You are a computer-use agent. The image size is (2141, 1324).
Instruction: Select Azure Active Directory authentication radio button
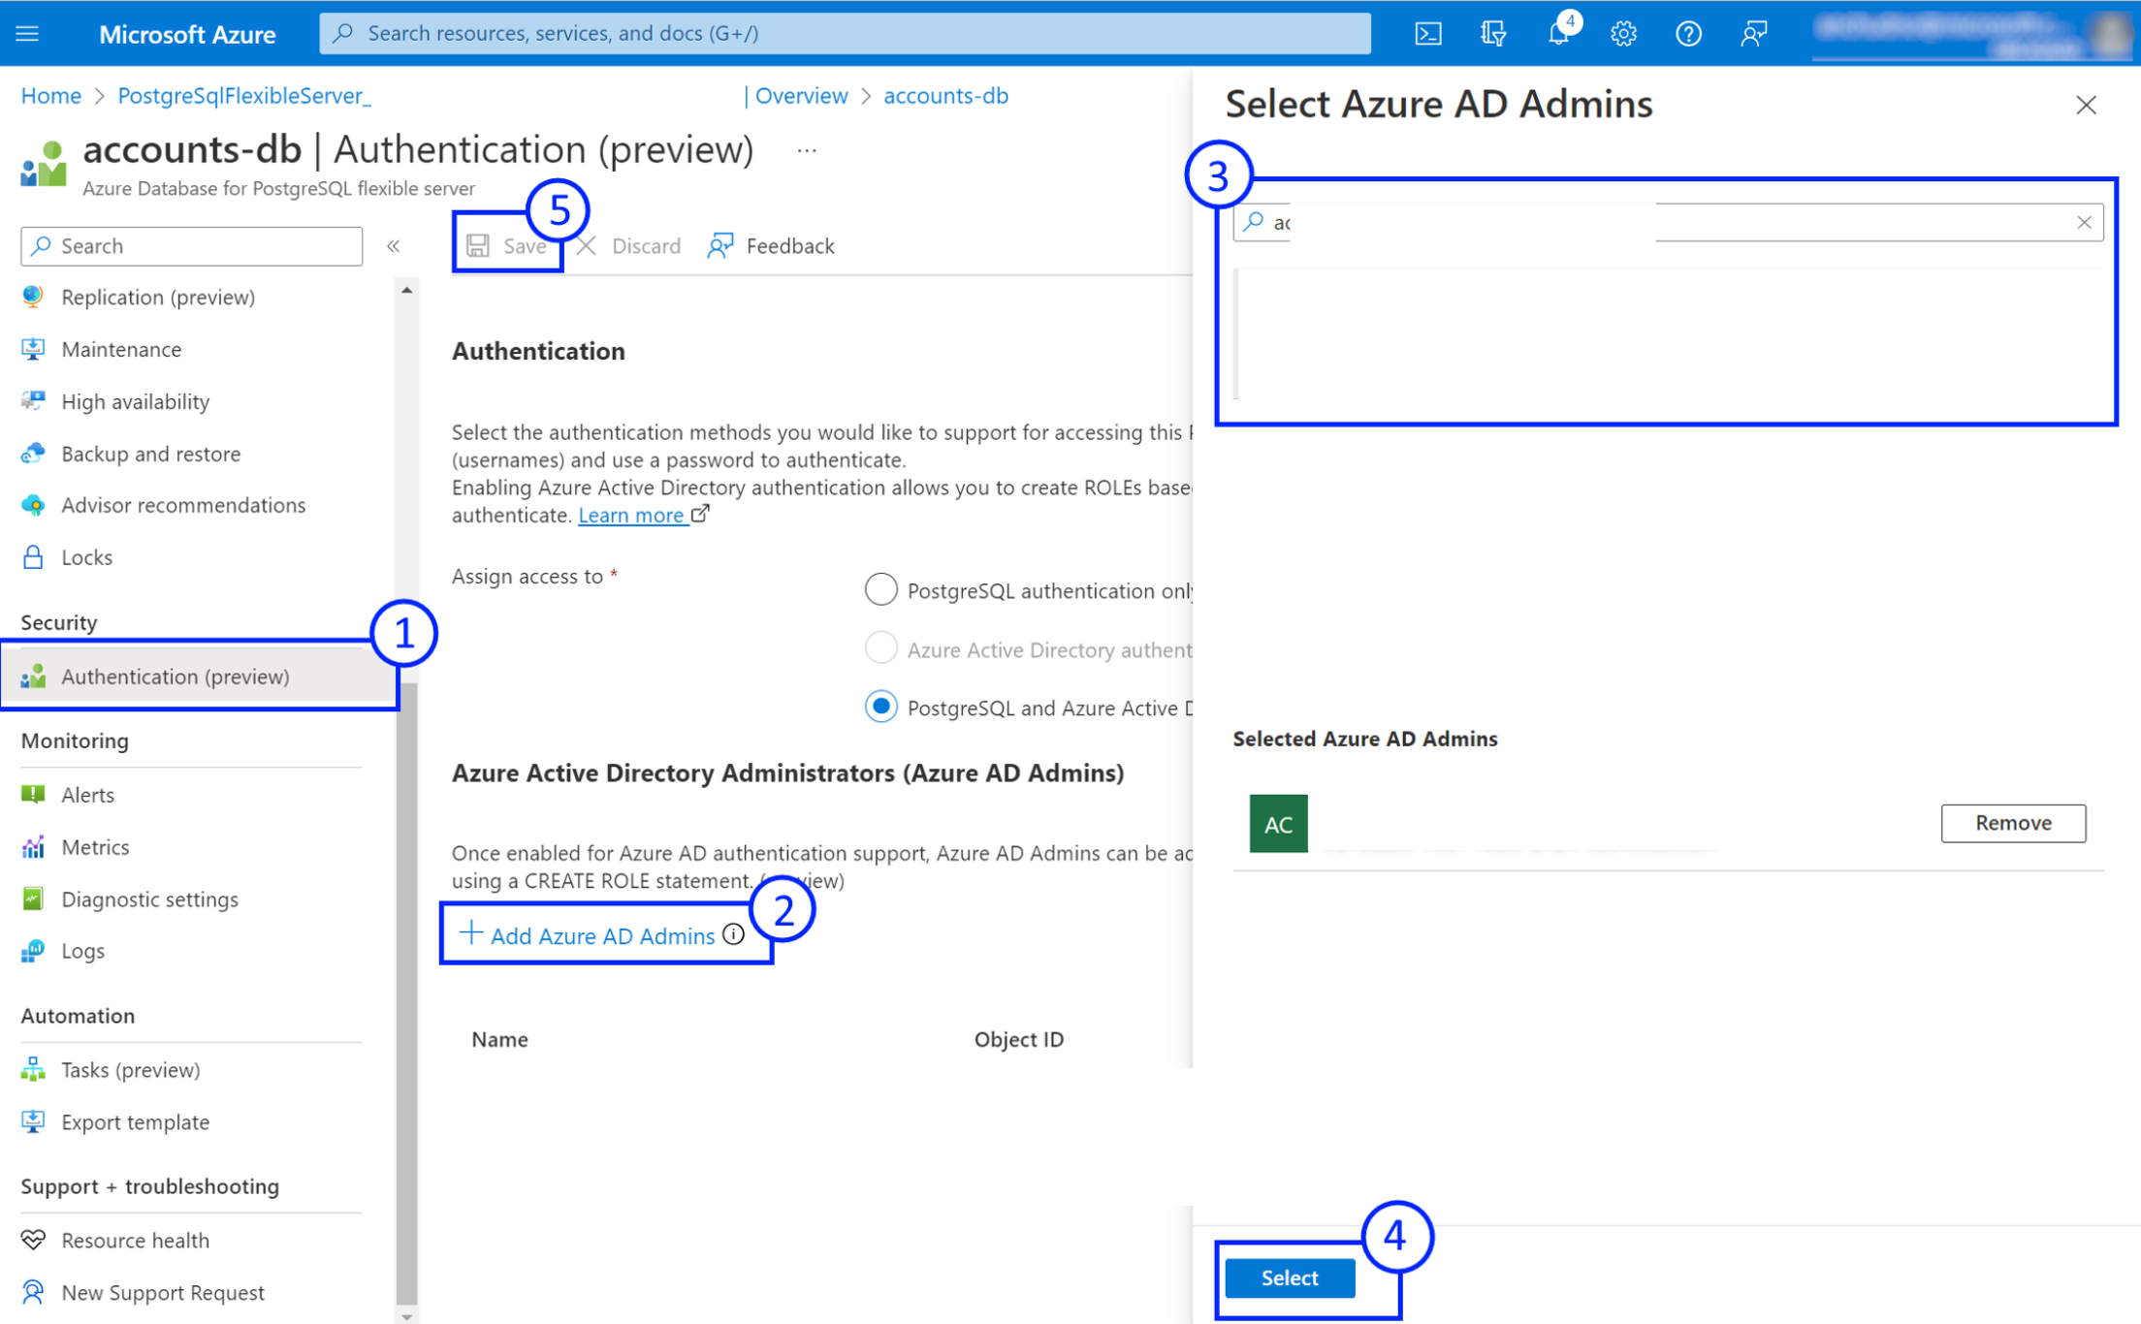pyautogui.click(x=882, y=648)
